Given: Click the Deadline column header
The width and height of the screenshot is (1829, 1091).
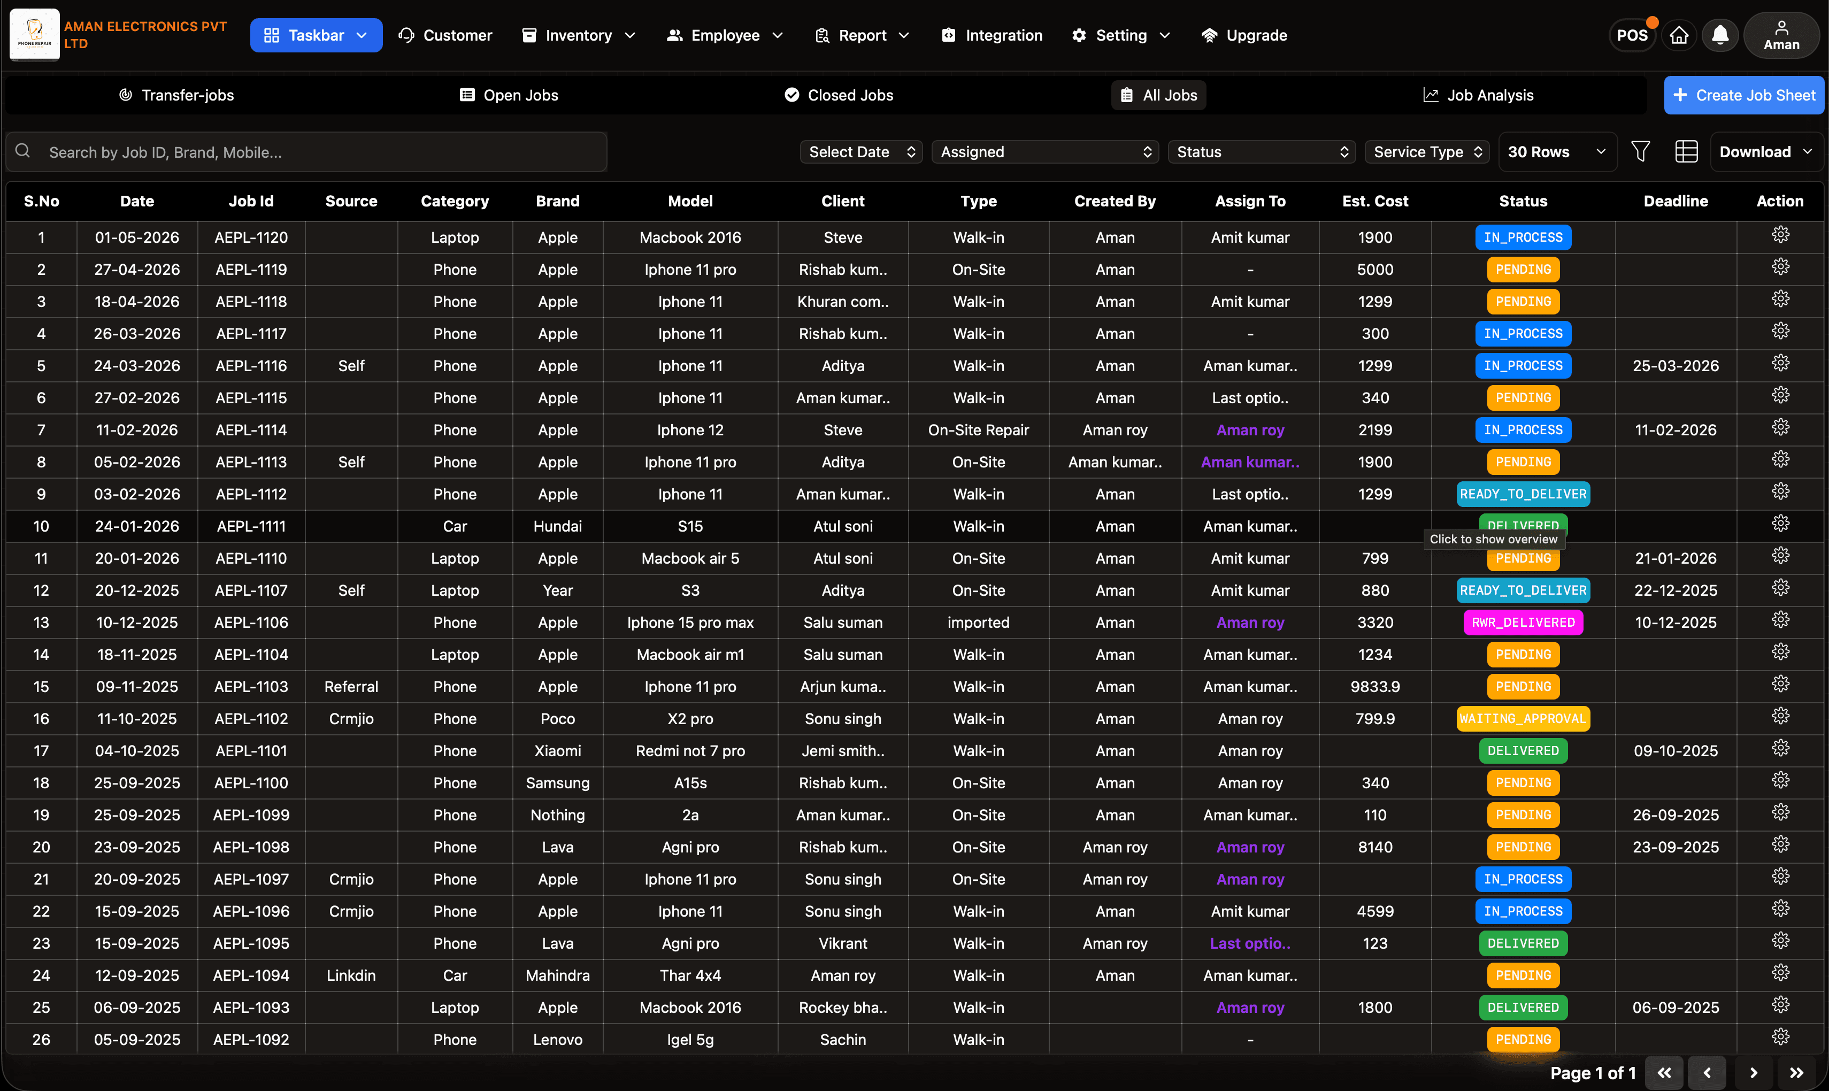Looking at the screenshot, I should click(1676, 201).
